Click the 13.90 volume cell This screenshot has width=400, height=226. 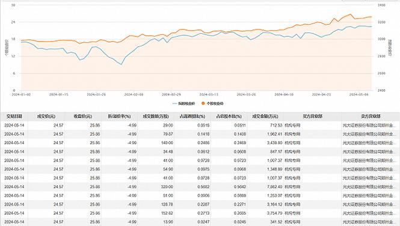tap(168, 222)
